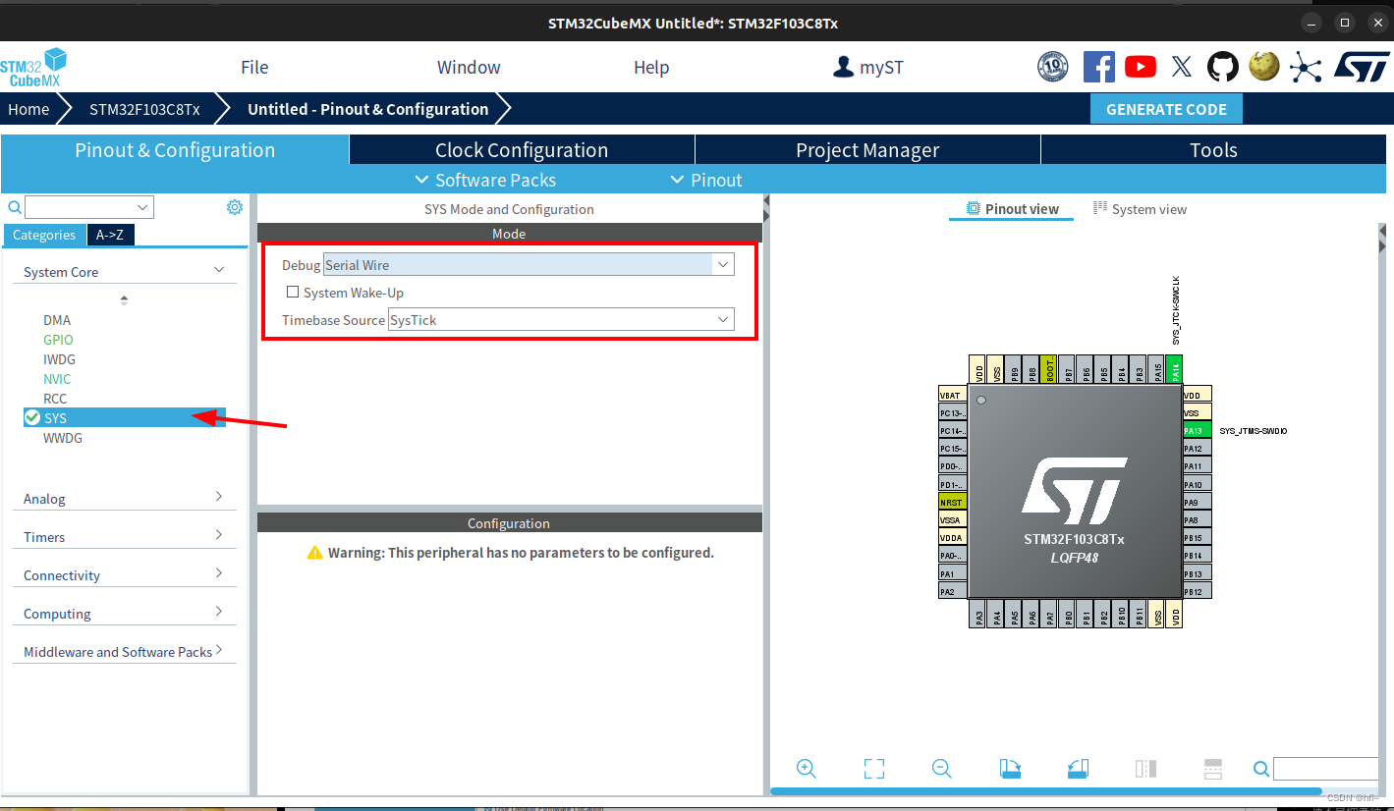Zoom out of the pinout view
Screen dimensions: 1394x811
[x=941, y=769]
